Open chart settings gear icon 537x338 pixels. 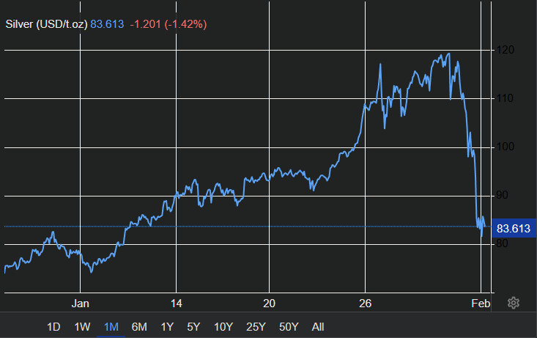coord(514,303)
